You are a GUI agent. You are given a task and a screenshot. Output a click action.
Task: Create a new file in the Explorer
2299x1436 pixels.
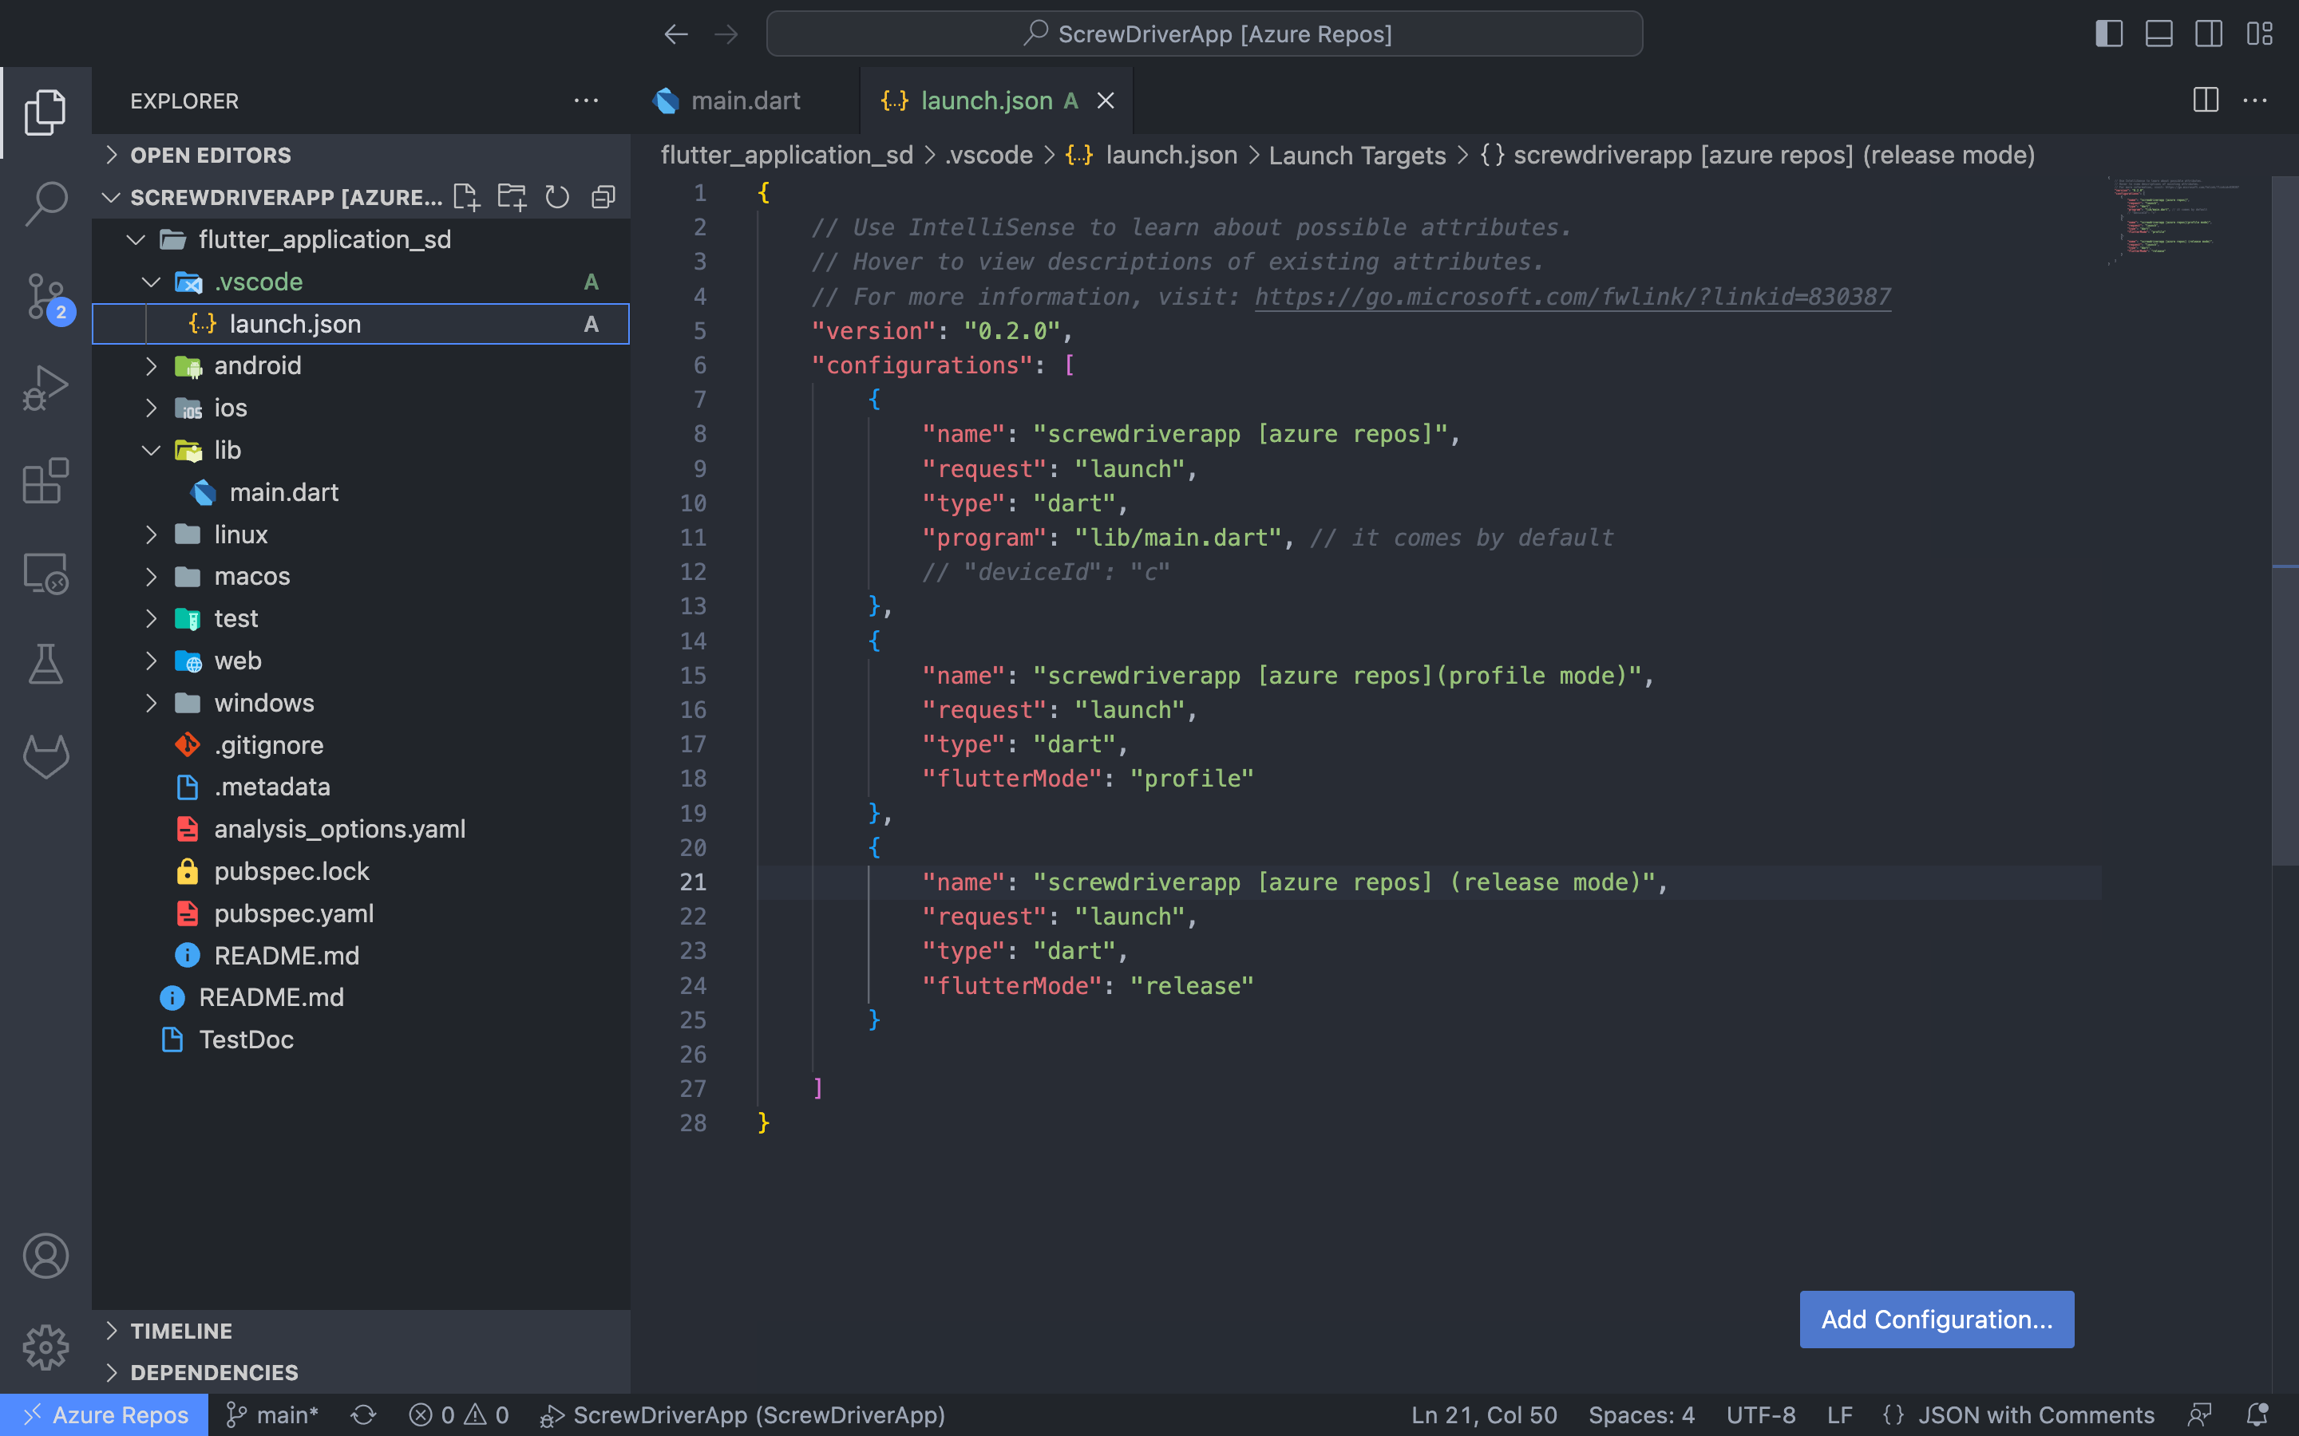click(x=466, y=196)
